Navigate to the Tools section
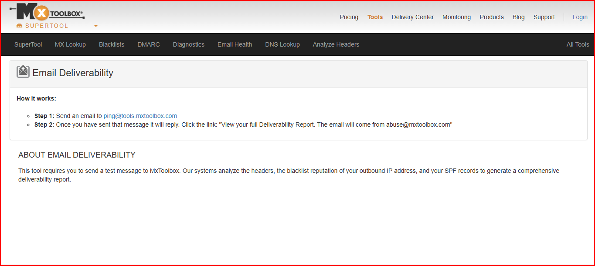This screenshot has width=595, height=266. (375, 17)
